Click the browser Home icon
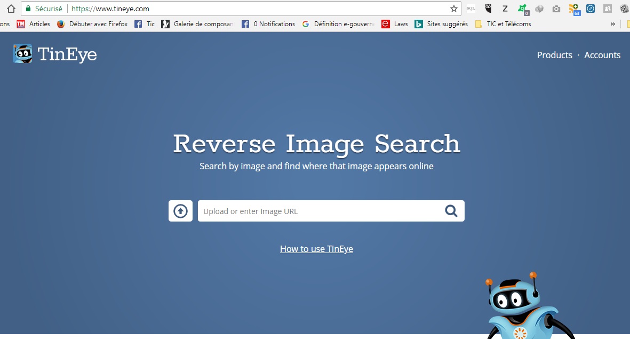The width and height of the screenshot is (630, 339). (11, 9)
